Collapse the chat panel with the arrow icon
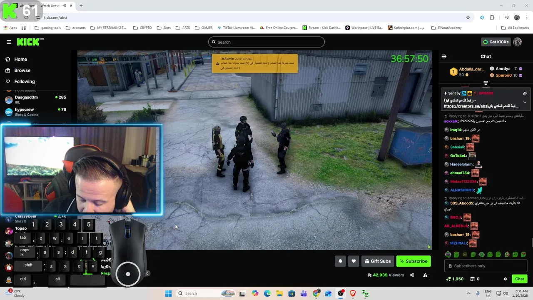Viewport: 533px width, 300px height. [x=444, y=56]
